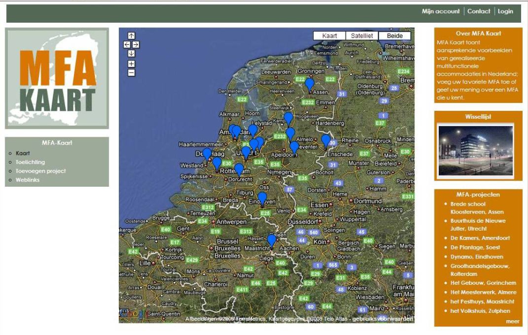Open Mijn account in top bar

pyautogui.click(x=441, y=12)
